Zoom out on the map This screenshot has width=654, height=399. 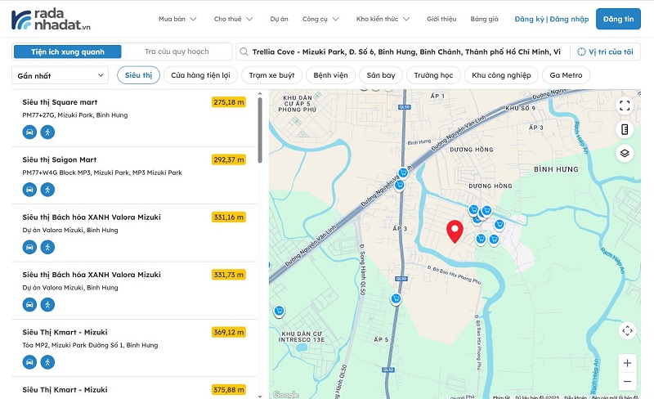(x=627, y=382)
